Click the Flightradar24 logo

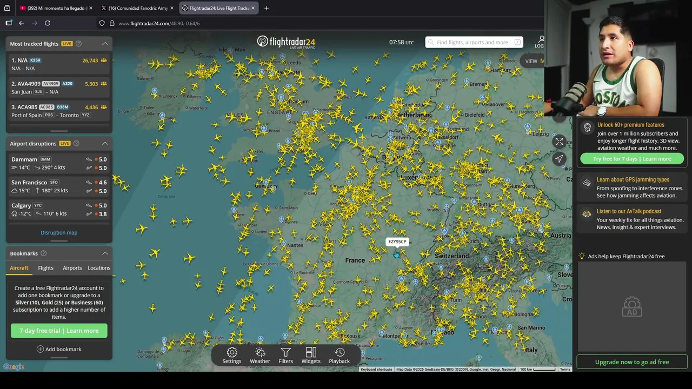286,42
